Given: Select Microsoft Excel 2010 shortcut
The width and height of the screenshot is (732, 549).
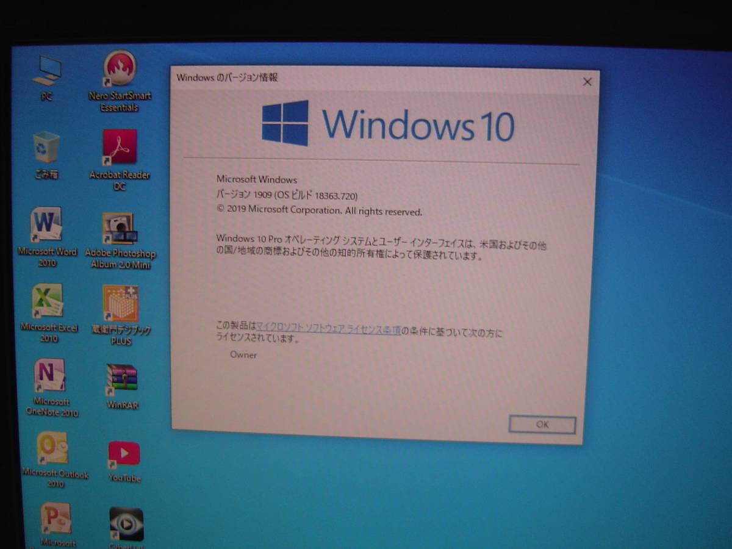Looking at the screenshot, I should (49, 313).
